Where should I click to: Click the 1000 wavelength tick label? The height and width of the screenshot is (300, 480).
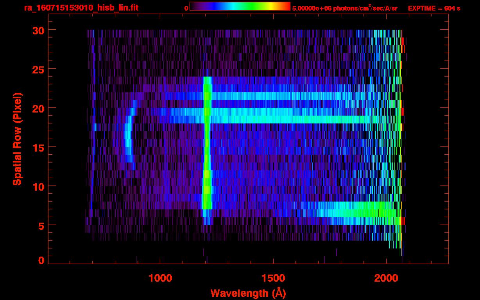(160, 278)
